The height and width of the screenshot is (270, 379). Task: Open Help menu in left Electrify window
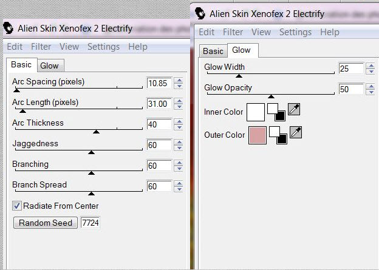tap(138, 47)
